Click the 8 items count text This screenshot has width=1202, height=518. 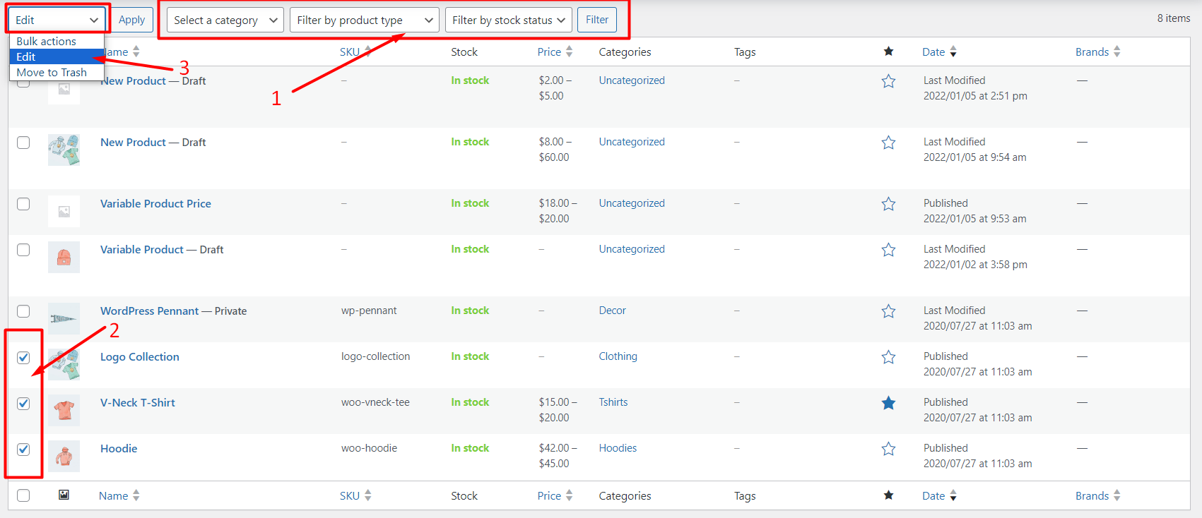click(x=1174, y=18)
